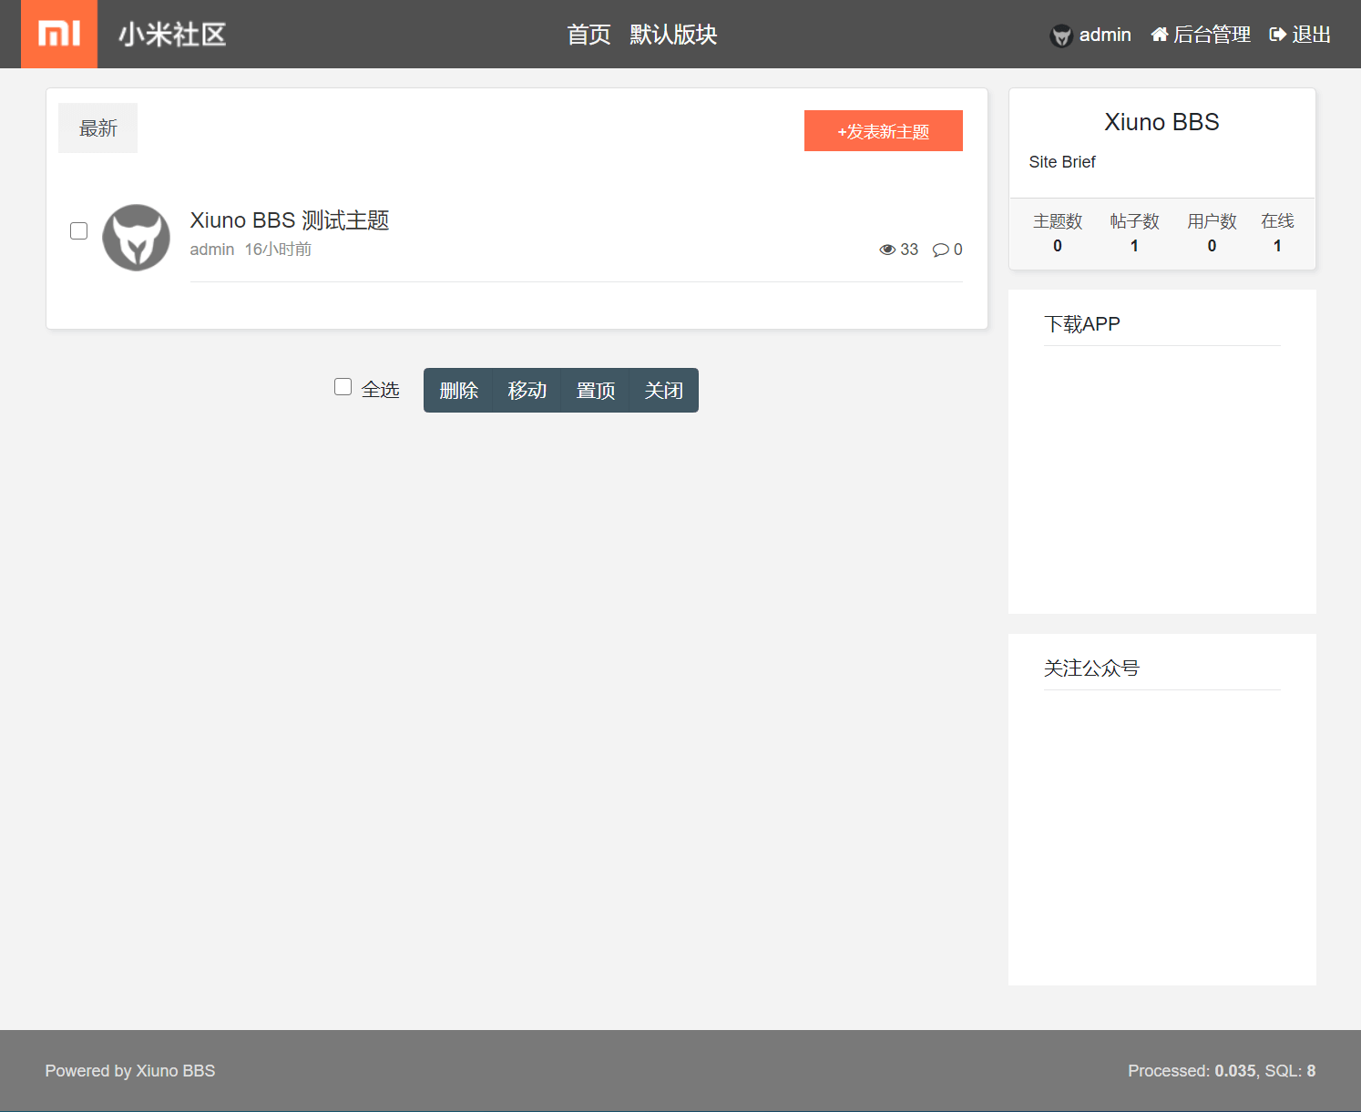The image size is (1361, 1112).
Task: Click the 在线 stat
Action: [1277, 233]
